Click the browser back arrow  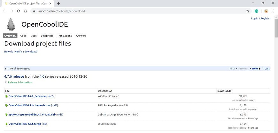click(4, 11)
